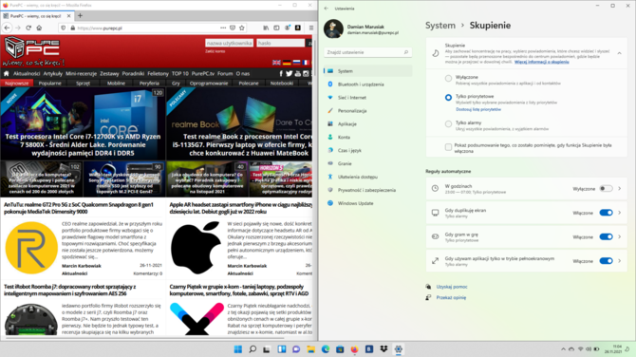Open the Firefox home page icon
Screen dimensions: 636x357
39,28
